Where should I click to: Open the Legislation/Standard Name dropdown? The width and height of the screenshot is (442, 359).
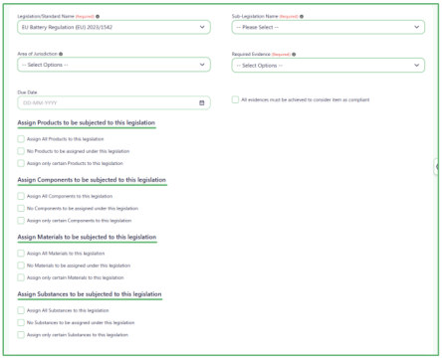tap(113, 27)
